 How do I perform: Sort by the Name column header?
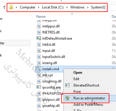[x=41, y=17]
